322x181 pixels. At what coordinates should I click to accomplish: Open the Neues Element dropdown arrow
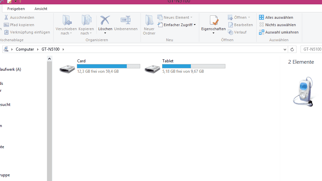[x=192, y=17]
